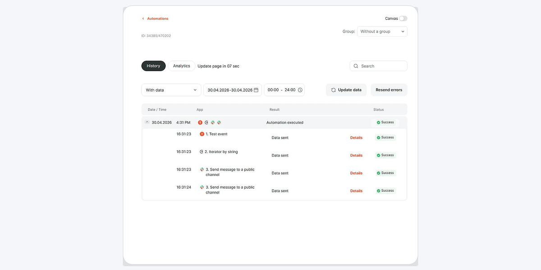541x270 pixels.
Task: Click the clock icon in the time range
Action: 300,90
